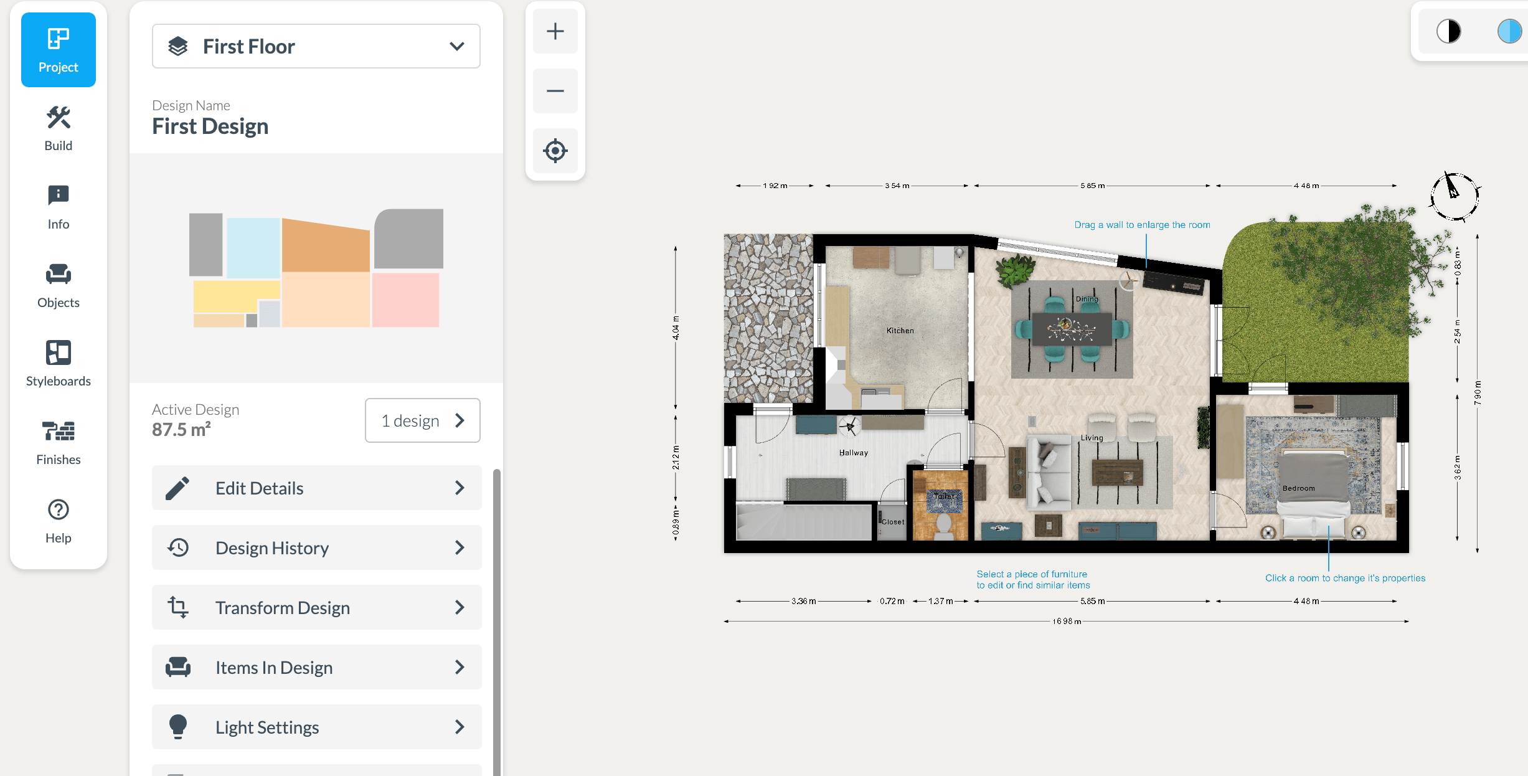
Task: Open the Finishes panel
Action: point(58,443)
